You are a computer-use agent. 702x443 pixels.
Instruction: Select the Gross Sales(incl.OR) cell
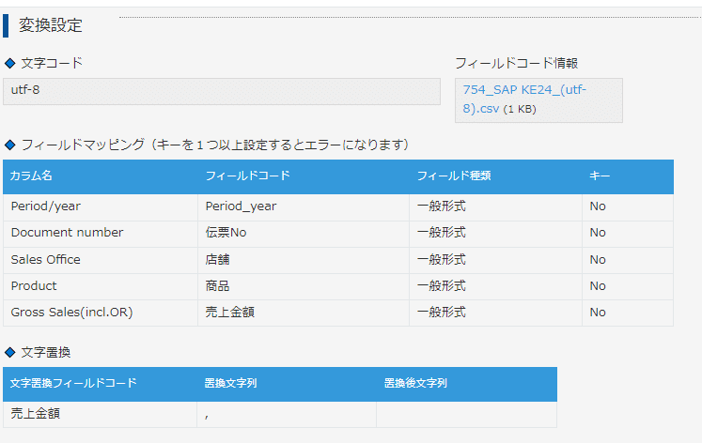point(101,313)
